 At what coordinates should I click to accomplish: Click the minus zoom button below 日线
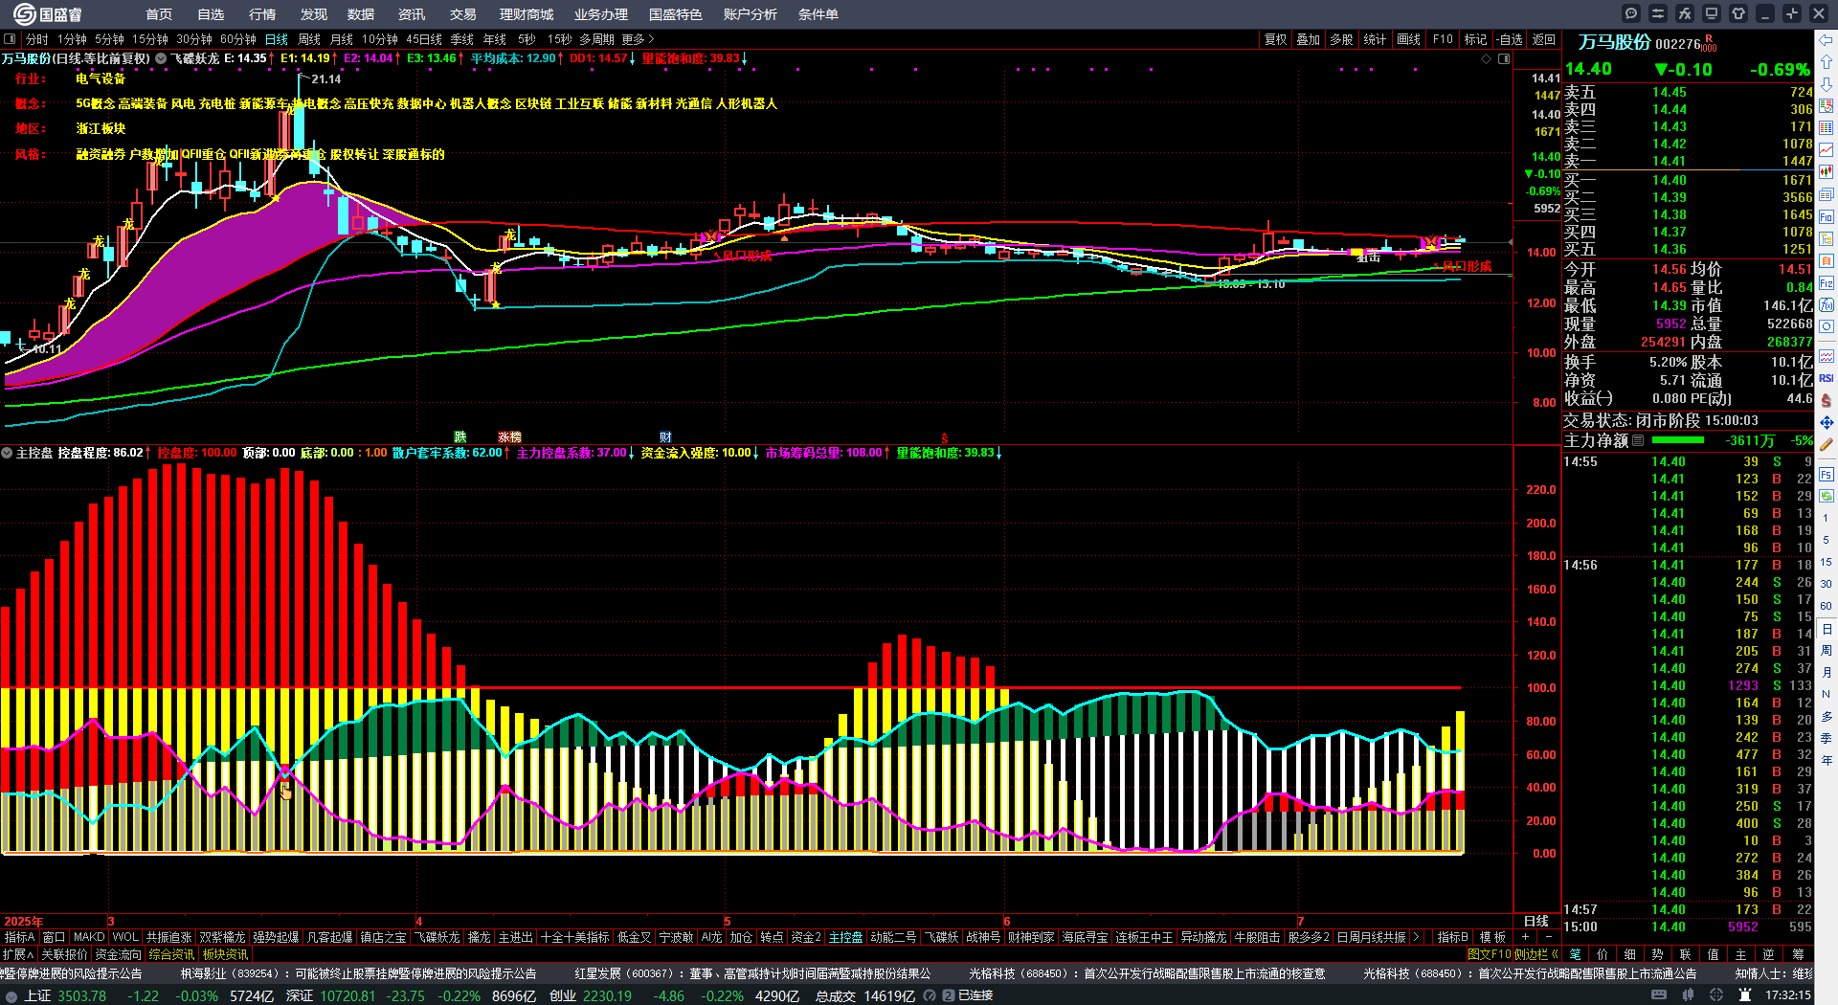pyautogui.click(x=1550, y=937)
